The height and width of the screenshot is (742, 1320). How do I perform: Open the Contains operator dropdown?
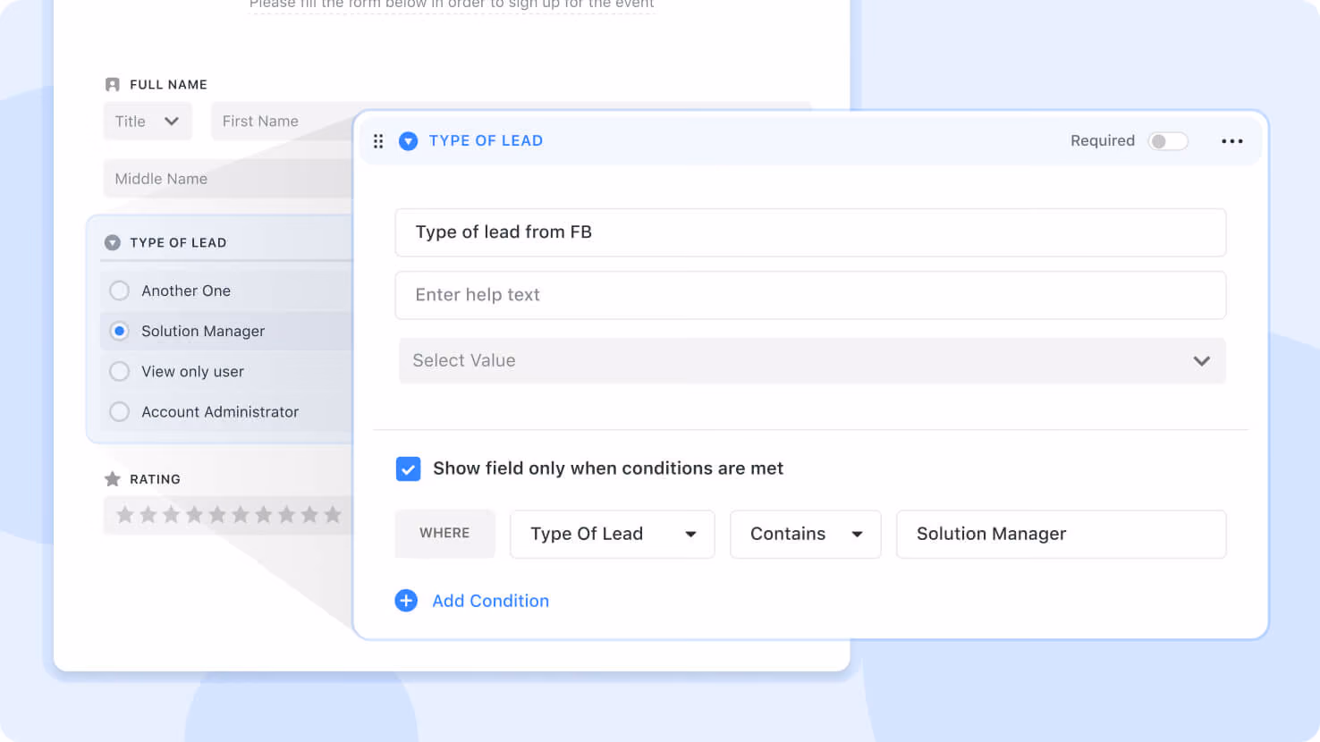click(x=806, y=535)
